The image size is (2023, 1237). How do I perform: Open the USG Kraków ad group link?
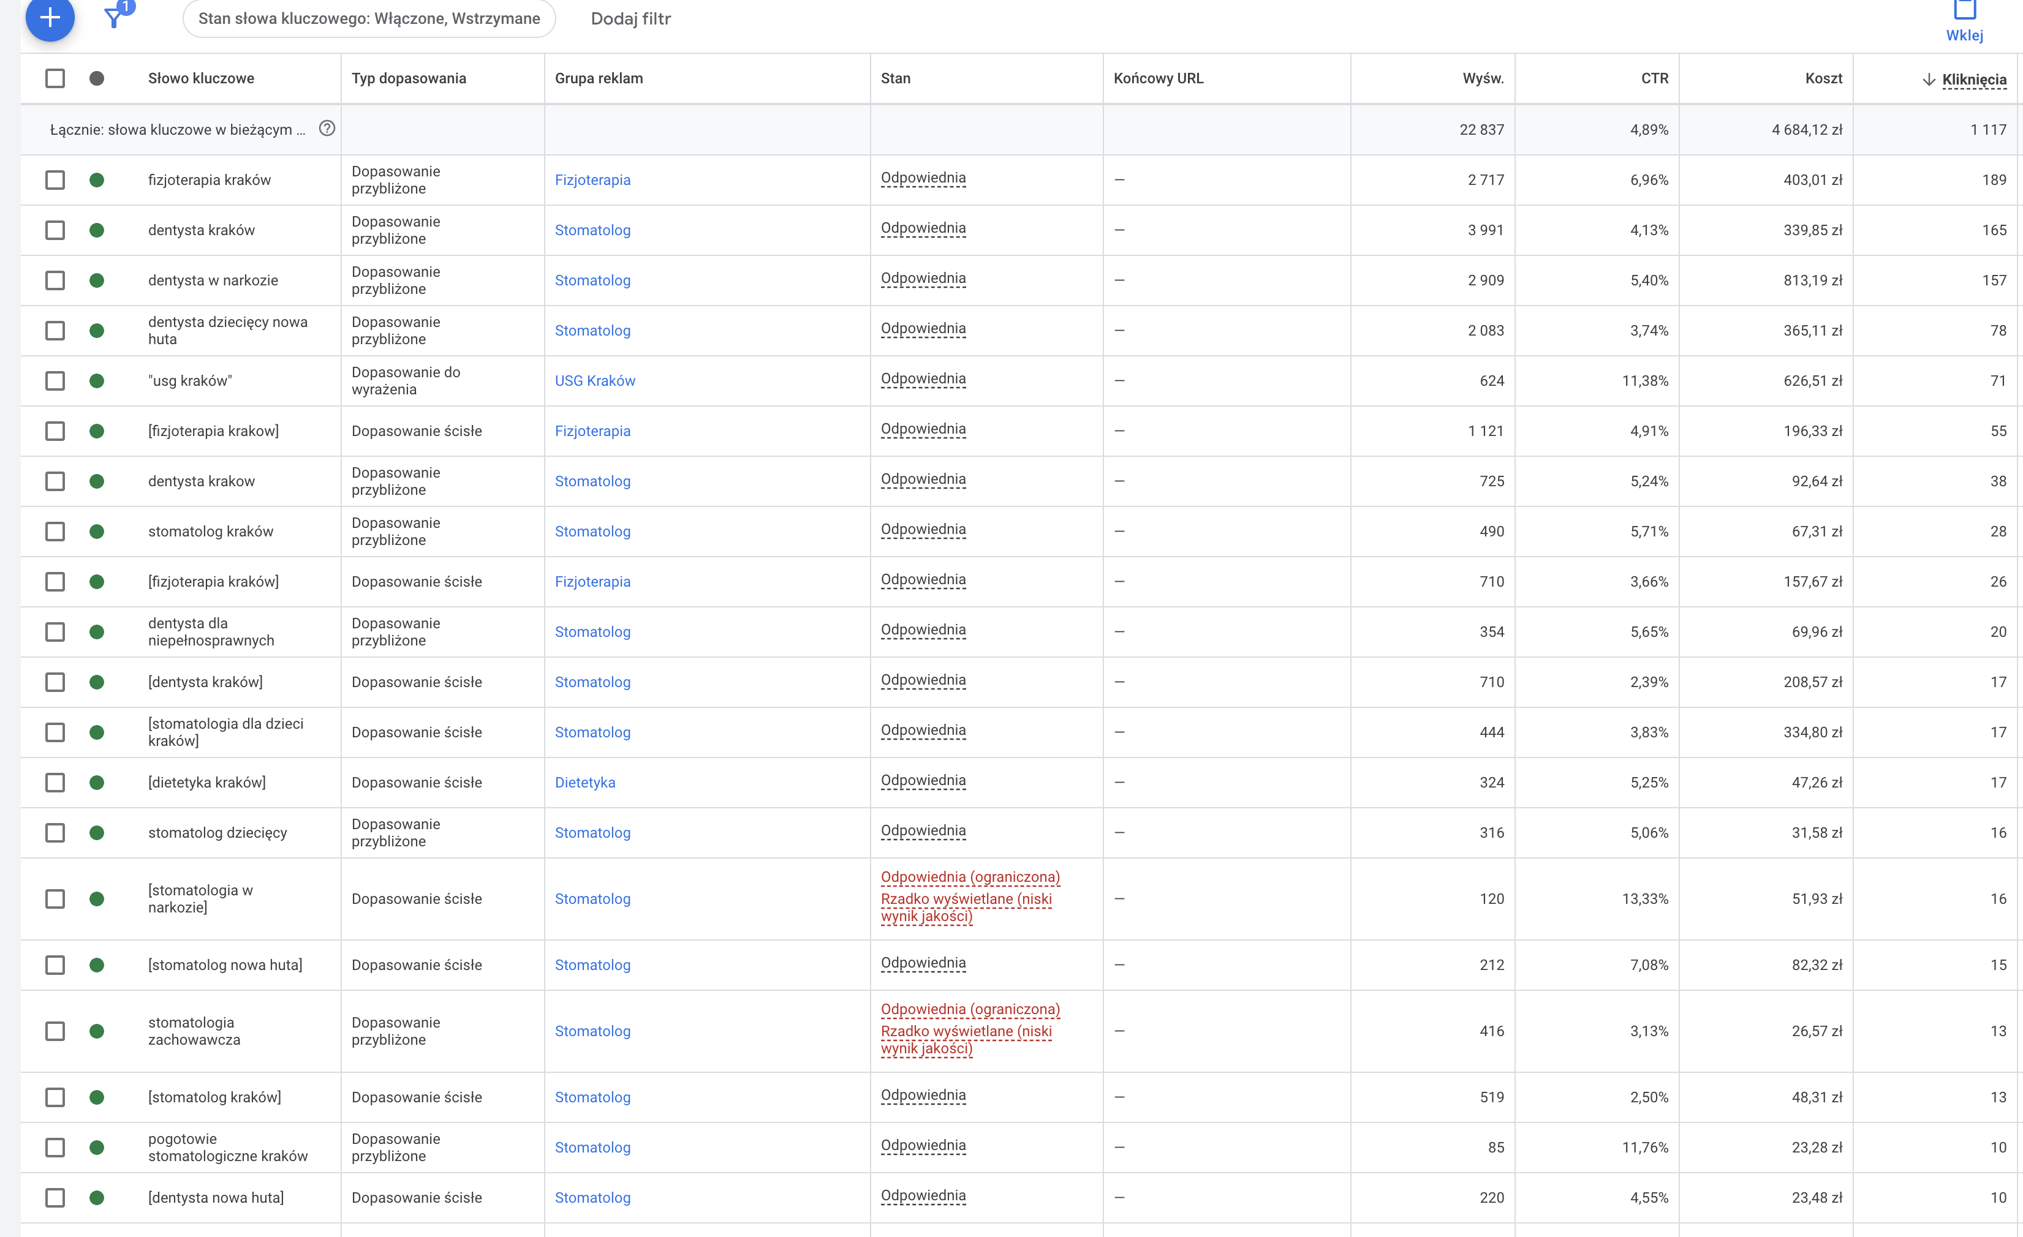(594, 381)
